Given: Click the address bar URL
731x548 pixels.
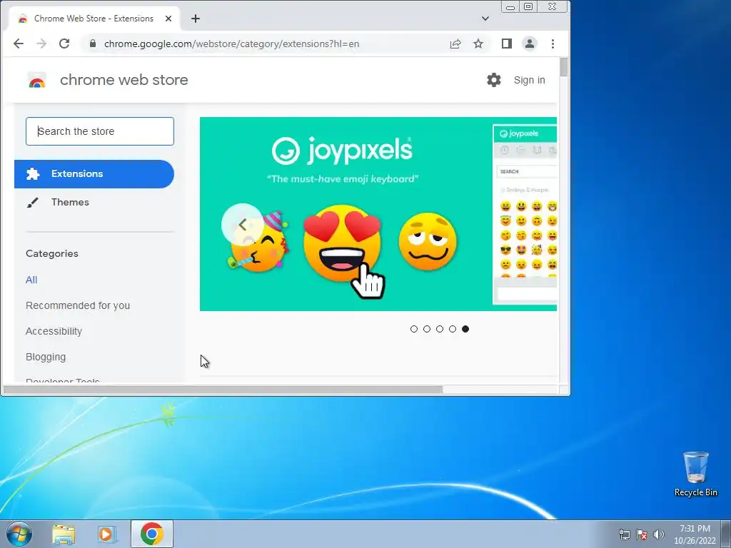Looking at the screenshot, I should point(232,44).
